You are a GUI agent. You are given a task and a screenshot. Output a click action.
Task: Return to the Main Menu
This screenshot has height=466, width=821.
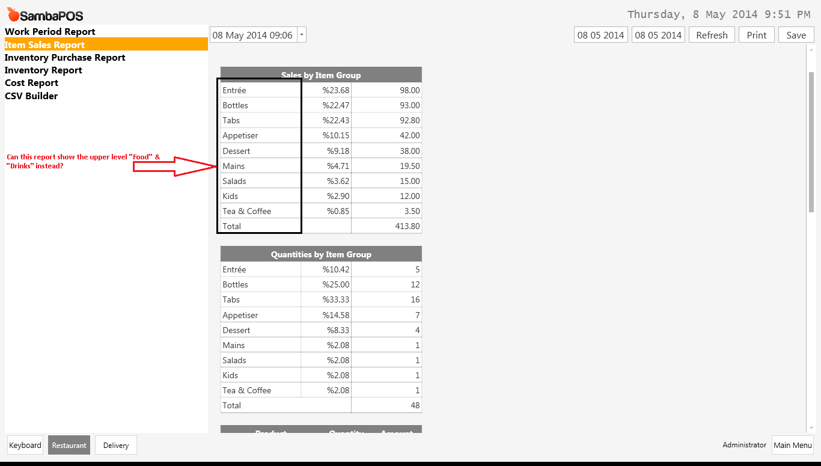tap(793, 445)
